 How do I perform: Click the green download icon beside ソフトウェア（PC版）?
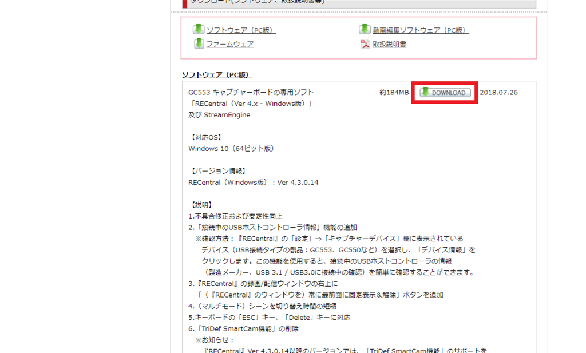click(x=199, y=29)
